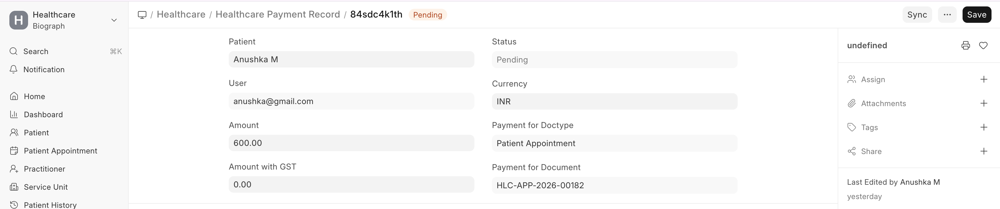Open the print icon on the record panel
This screenshot has width=1000, height=209.
point(965,45)
